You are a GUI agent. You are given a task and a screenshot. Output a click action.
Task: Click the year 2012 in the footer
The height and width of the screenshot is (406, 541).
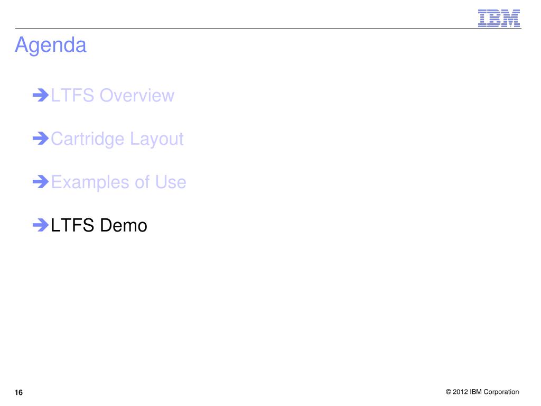460,392
